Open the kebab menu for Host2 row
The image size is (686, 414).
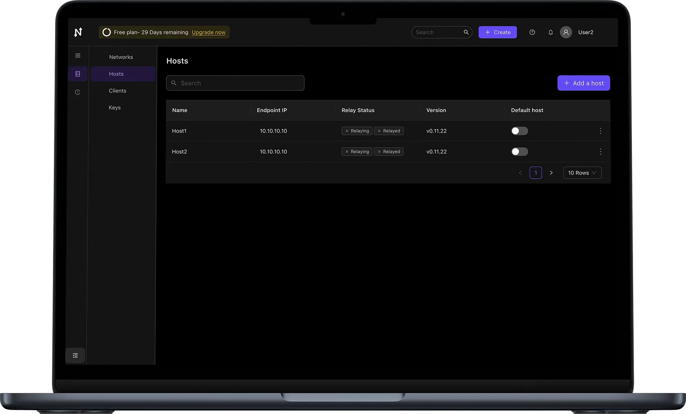600,151
